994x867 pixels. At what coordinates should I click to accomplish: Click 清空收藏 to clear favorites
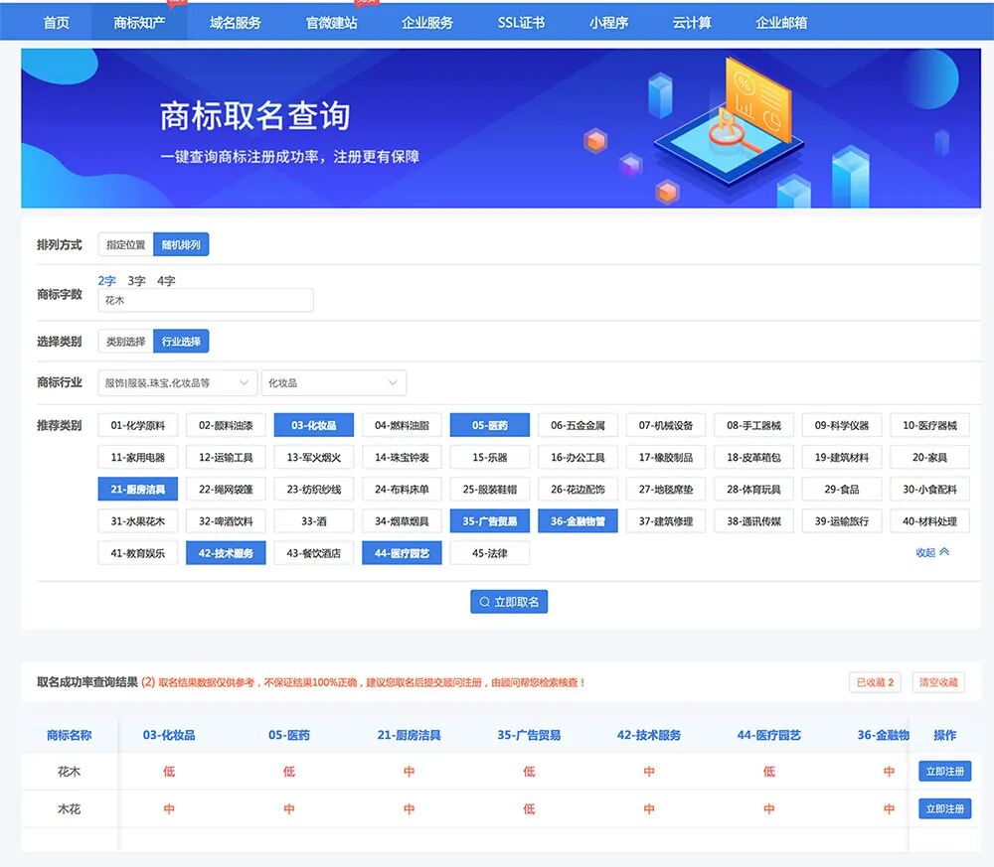[x=938, y=682]
